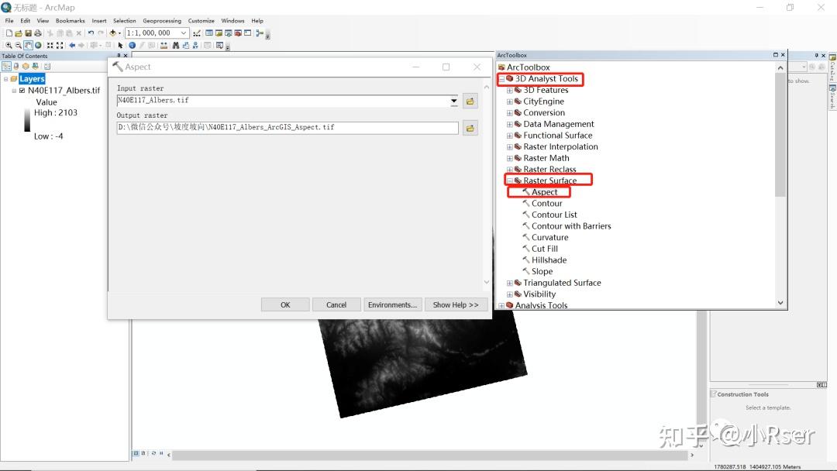This screenshot has height=471, width=837.
Task: Print the map with printer icon
Action: [x=38, y=33]
